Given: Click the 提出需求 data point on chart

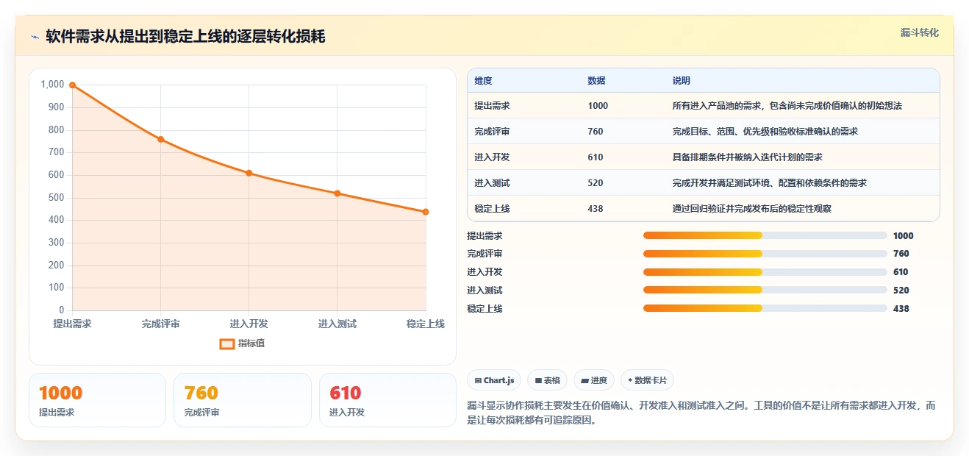Looking at the screenshot, I should [72, 85].
